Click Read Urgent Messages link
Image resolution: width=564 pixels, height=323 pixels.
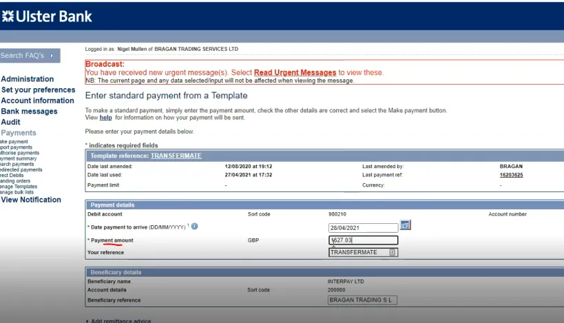[x=295, y=72]
